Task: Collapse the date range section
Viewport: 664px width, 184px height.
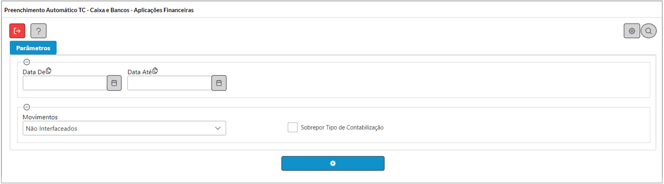Action: pyautogui.click(x=27, y=62)
